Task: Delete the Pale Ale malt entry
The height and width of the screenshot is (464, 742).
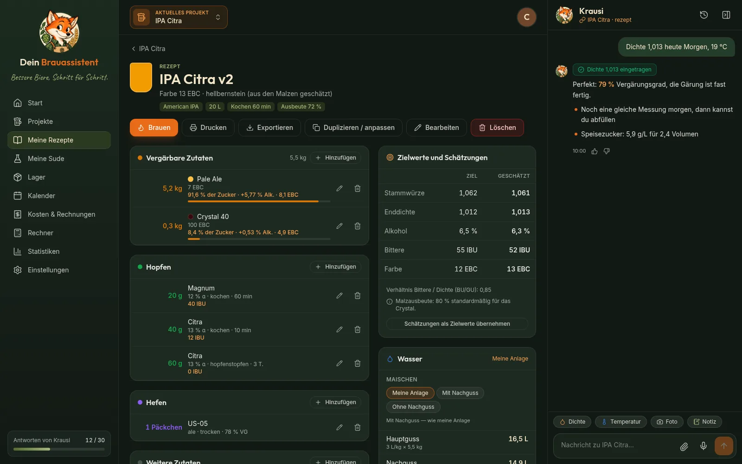Action: (x=358, y=188)
